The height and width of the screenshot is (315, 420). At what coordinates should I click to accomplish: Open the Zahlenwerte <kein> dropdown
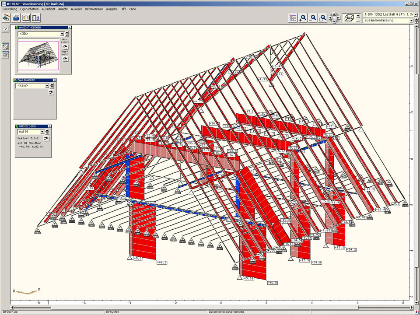tap(46, 86)
